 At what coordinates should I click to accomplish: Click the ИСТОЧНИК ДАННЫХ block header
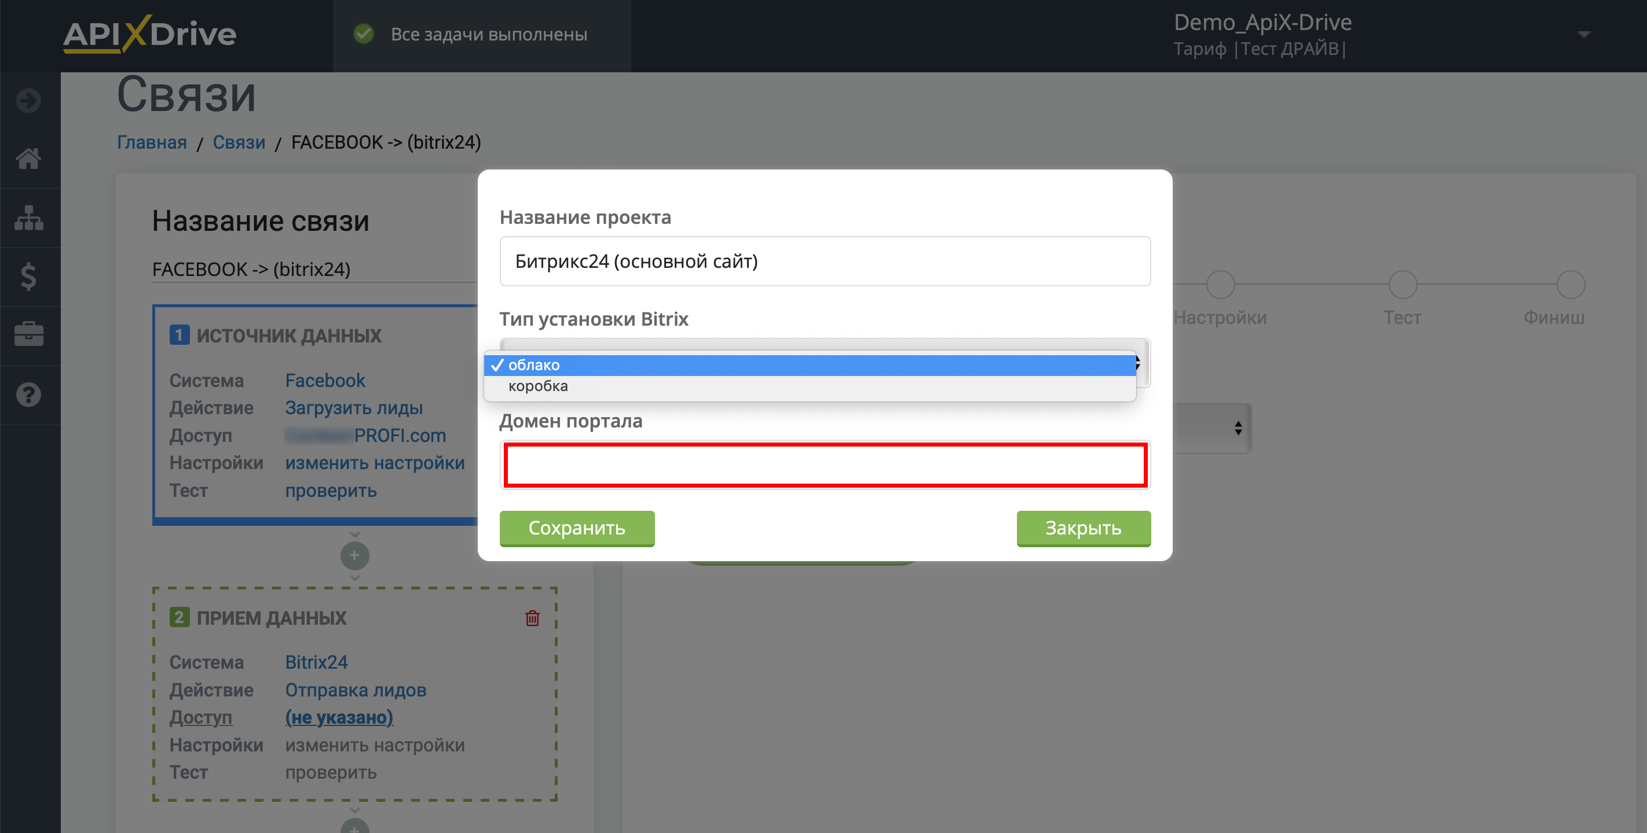(x=288, y=336)
